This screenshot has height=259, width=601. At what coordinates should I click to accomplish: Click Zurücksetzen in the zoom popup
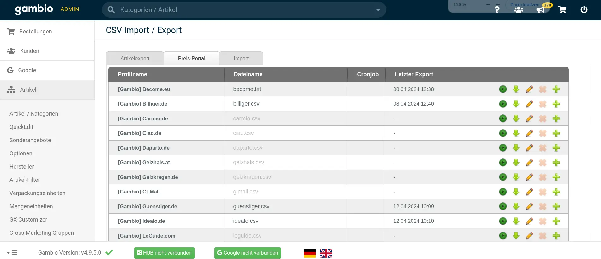(x=525, y=5)
